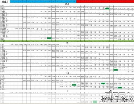Click the 工具 section header
This screenshot has height=104, width=134.
tap(67, 73)
